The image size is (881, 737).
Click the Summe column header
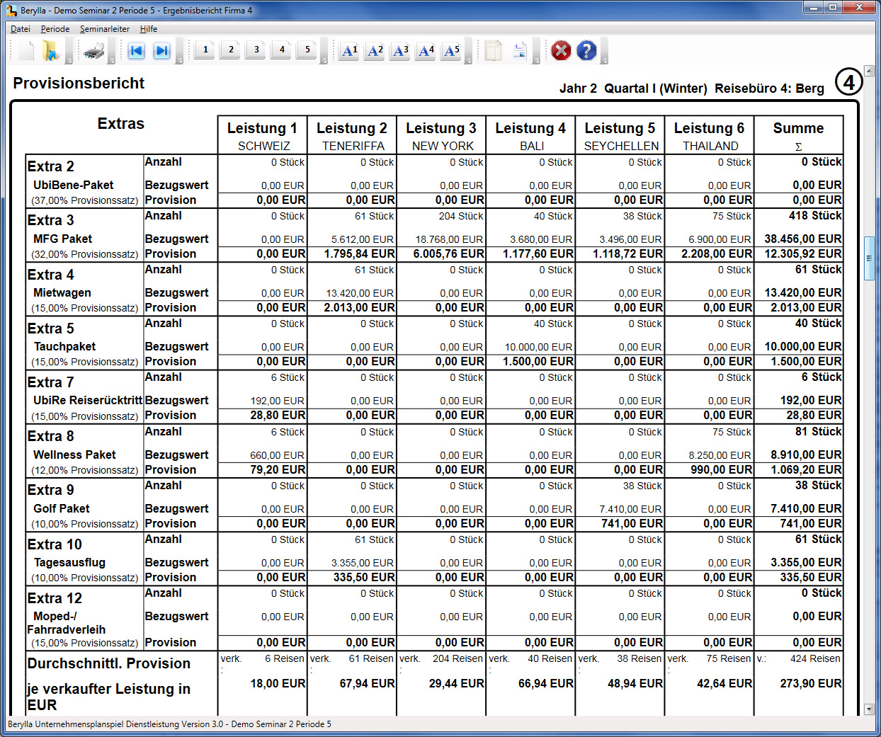(798, 135)
